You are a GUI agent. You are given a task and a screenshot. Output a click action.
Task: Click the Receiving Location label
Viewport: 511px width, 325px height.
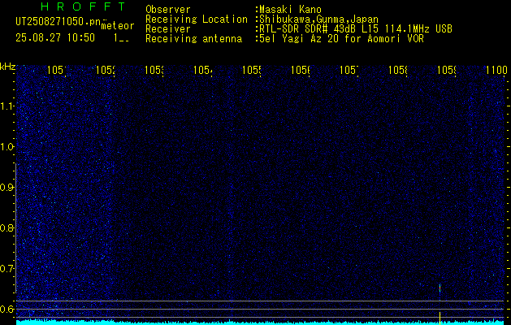click(x=197, y=19)
